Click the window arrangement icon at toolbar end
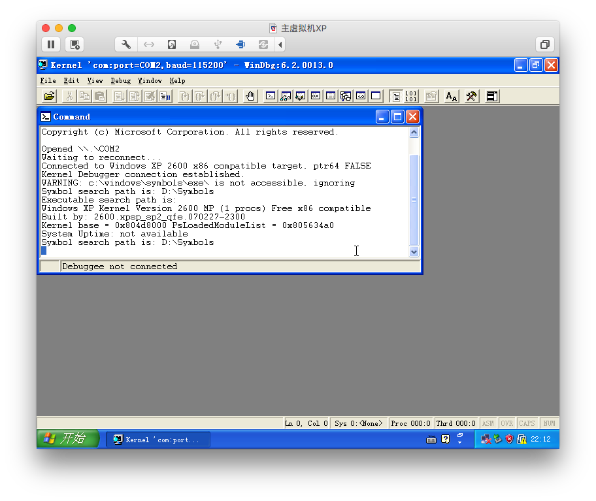 coord(492,97)
